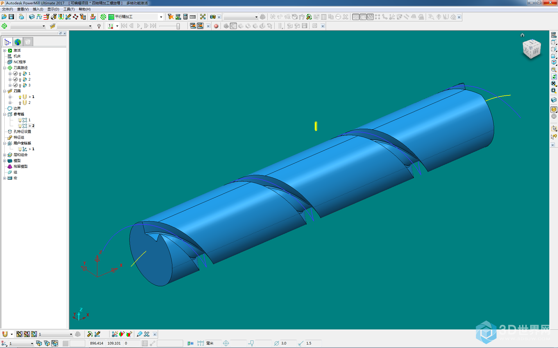Play the toolpath simulation
Screen dimensions: 558x348
(x=139, y=26)
